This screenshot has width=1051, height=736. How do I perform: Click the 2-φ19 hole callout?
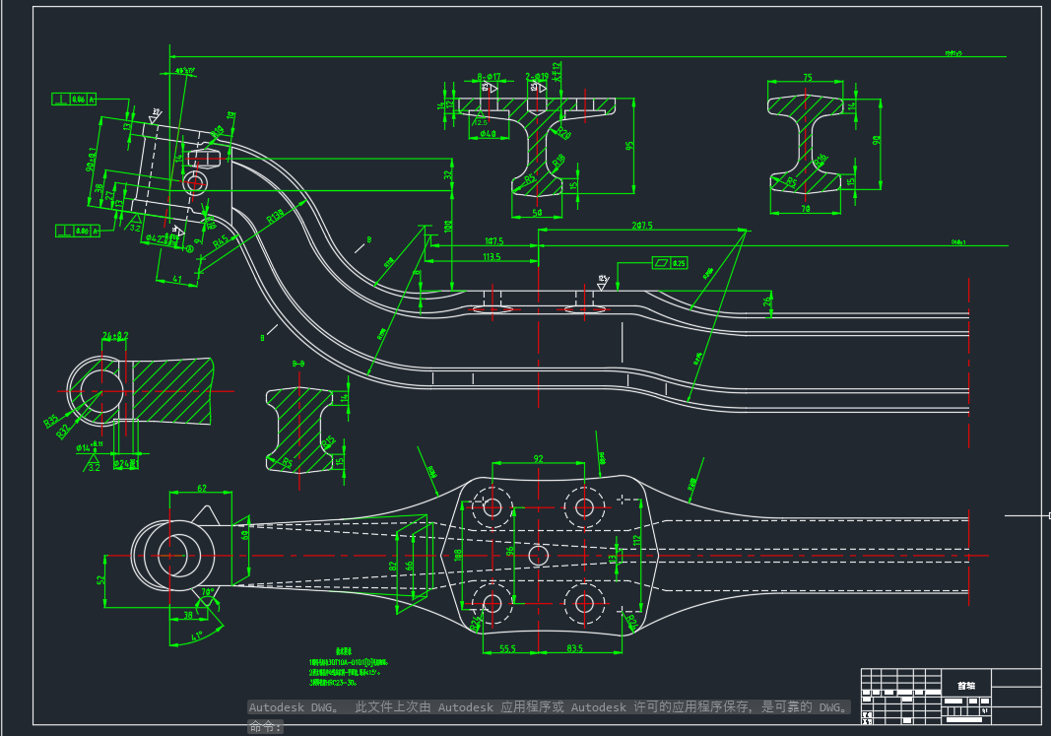pos(537,77)
